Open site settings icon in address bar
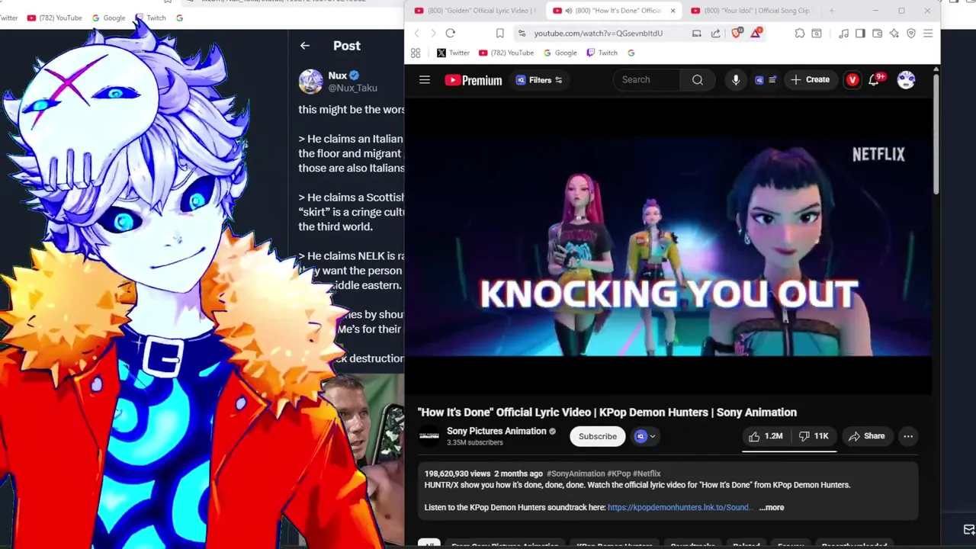 521,34
